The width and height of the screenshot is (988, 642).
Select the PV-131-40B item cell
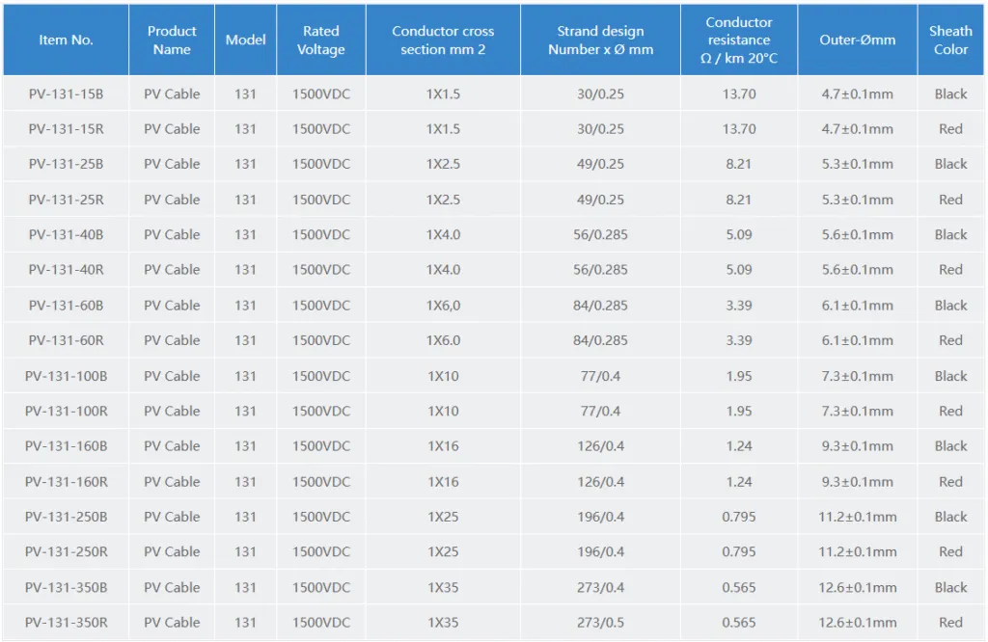pos(66,235)
